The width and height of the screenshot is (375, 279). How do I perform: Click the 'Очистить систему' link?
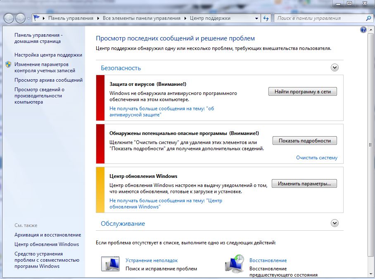point(316,158)
